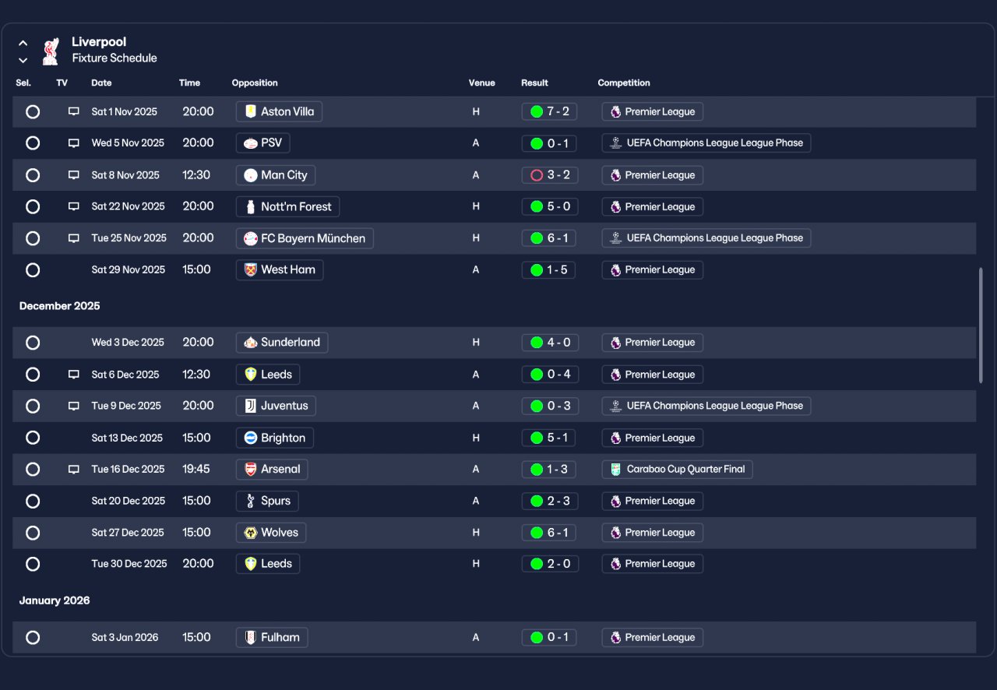Select the PSV fixture radio
This screenshot has height=690, width=997.
[x=33, y=143]
